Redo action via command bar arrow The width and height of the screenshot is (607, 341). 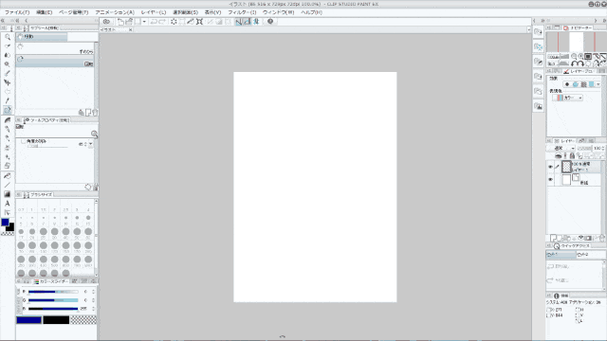point(162,22)
